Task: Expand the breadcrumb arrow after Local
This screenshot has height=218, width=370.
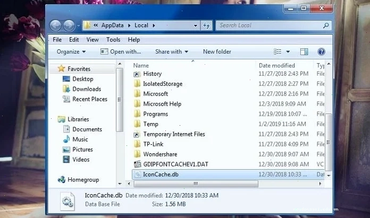Action: 154,25
